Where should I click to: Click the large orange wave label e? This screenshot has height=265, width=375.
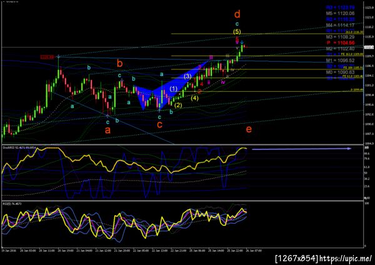click(249, 129)
